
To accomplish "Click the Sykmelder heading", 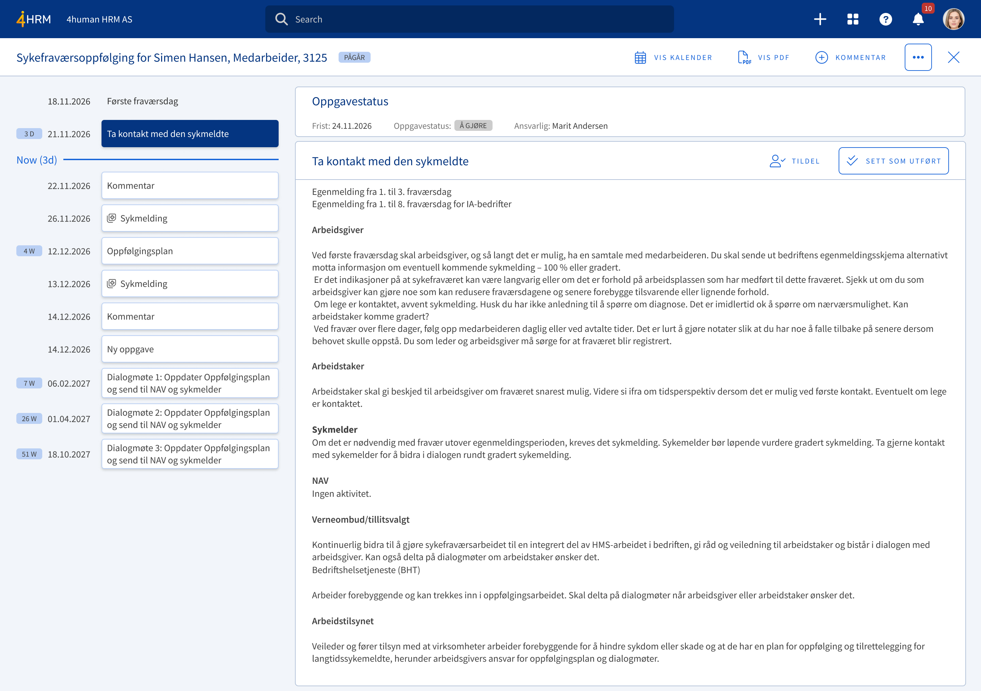I will click(x=334, y=429).
